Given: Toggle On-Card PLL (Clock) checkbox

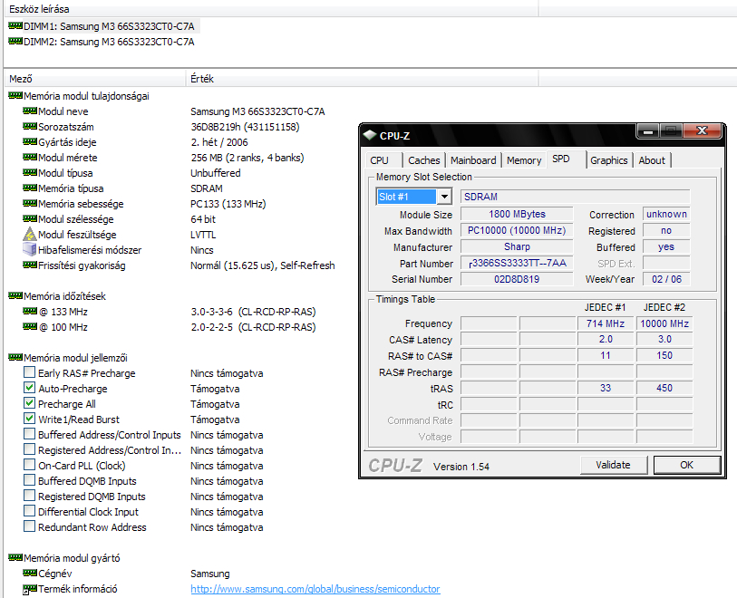Looking at the screenshot, I should [x=30, y=465].
